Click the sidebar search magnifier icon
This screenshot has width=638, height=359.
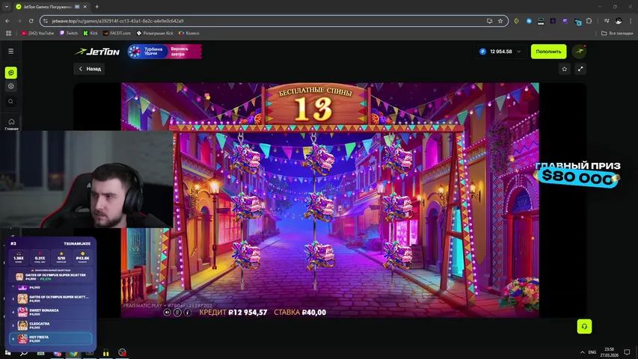[10, 101]
